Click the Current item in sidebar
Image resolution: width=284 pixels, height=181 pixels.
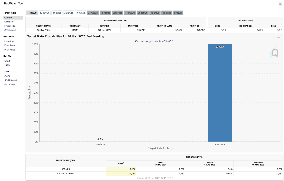click(8, 17)
